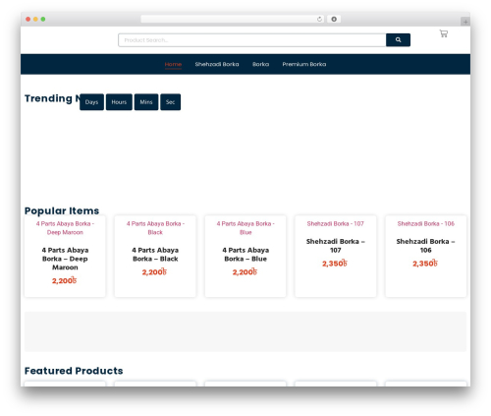Click the 2,350৳ price under Shehzadi Borka – 107
This screenshot has width=491, height=416.
click(334, 264)
